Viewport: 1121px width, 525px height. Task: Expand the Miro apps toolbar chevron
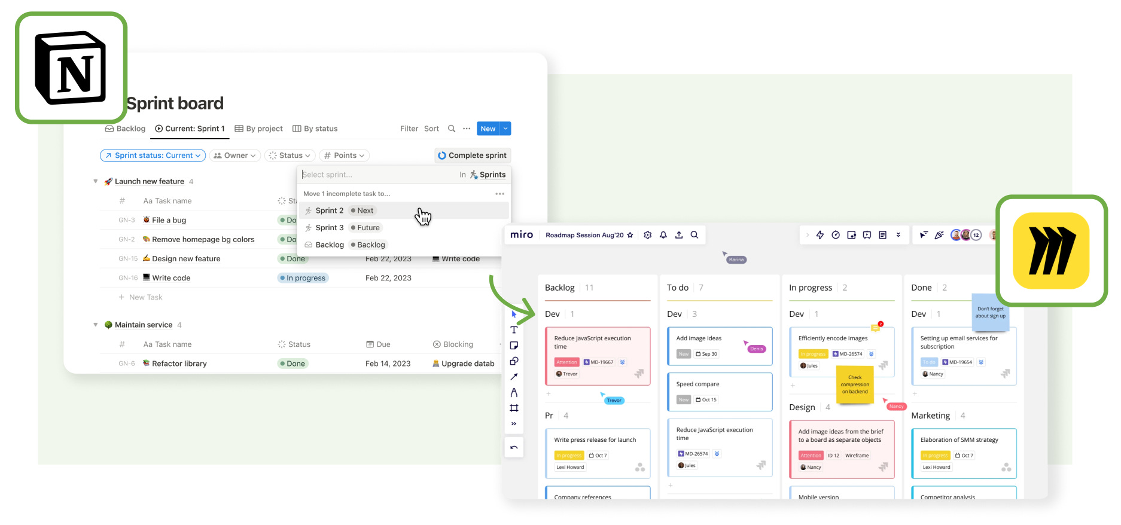tap(808, 235)
